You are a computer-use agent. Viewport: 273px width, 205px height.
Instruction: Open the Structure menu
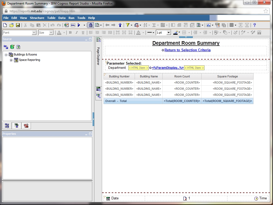[x=37, y=18]
